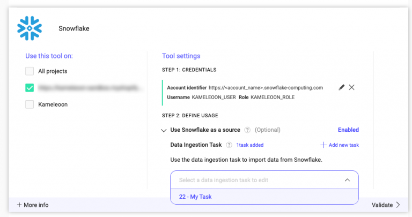Open help for Use Snowflake as a source

point(247,130)
